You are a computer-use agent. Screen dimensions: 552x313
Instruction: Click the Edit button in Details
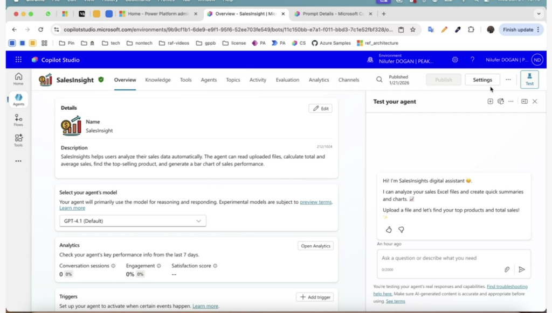point(320,108)
